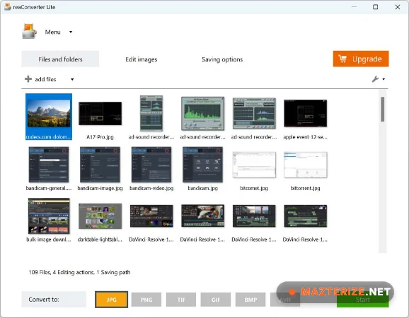The height and width of the screenshot is (318, 409).
Task: Select the bandicam-image.jpg thumbnail
Action: (x=100, y=165)
